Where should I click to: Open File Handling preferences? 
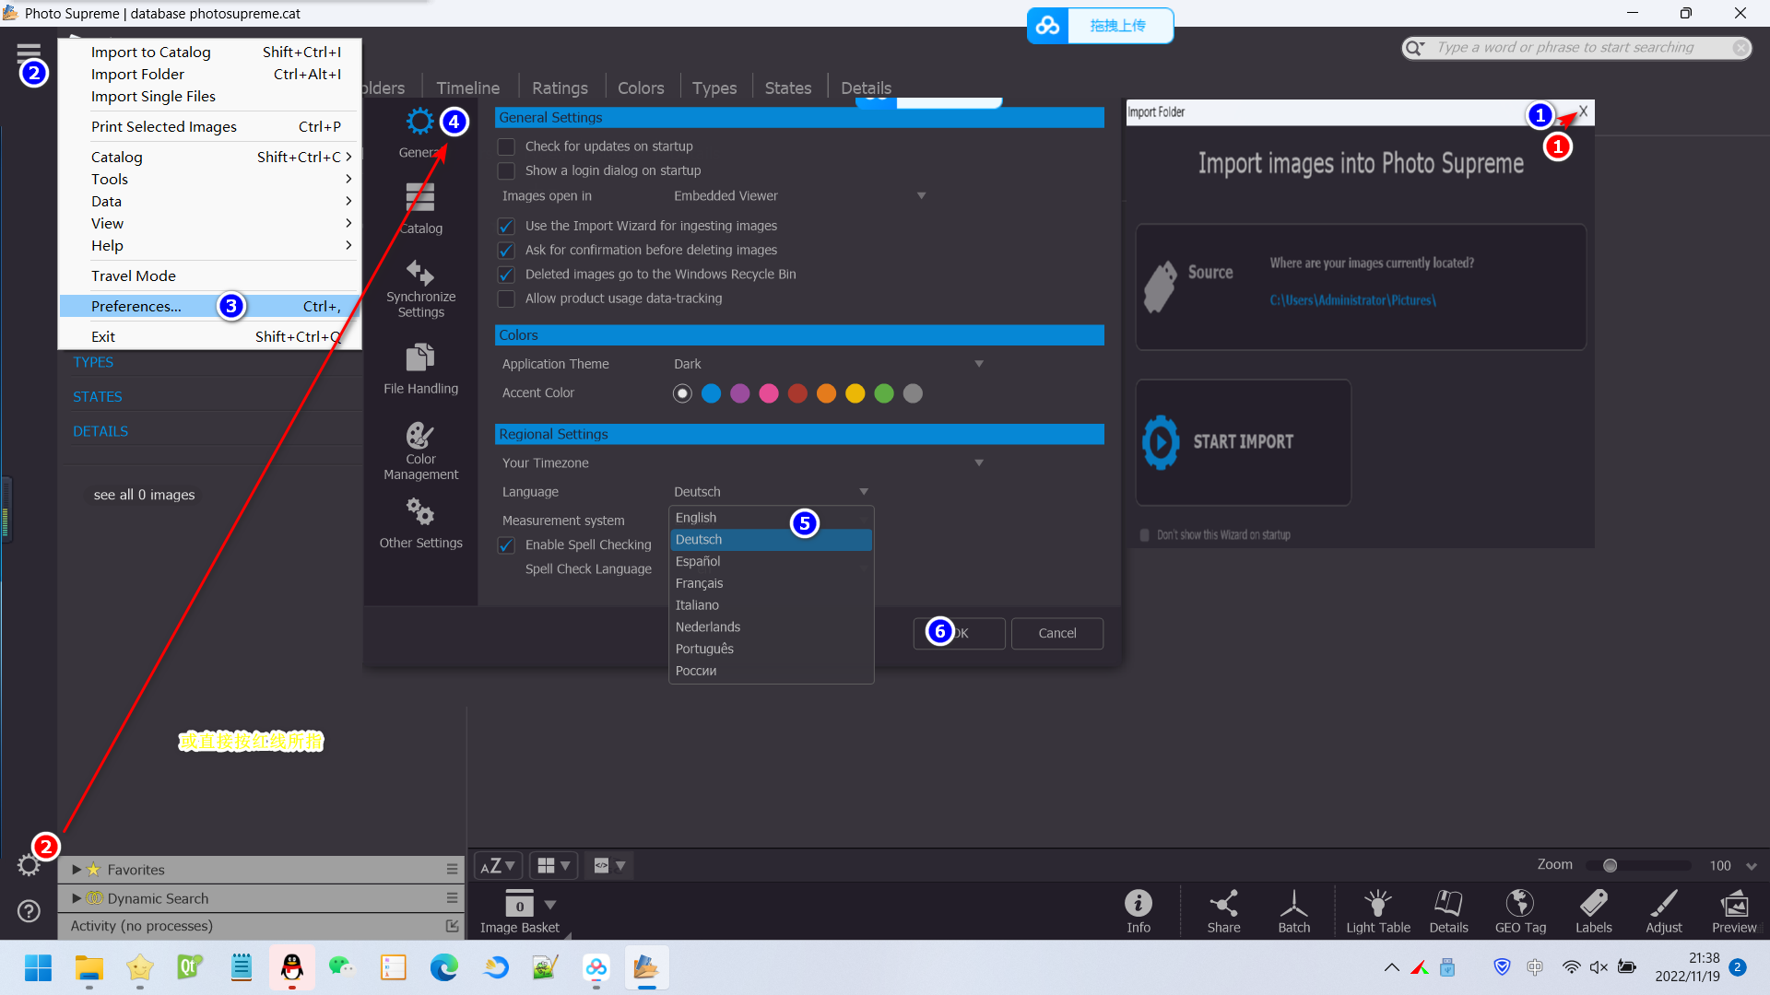point(420,369)
